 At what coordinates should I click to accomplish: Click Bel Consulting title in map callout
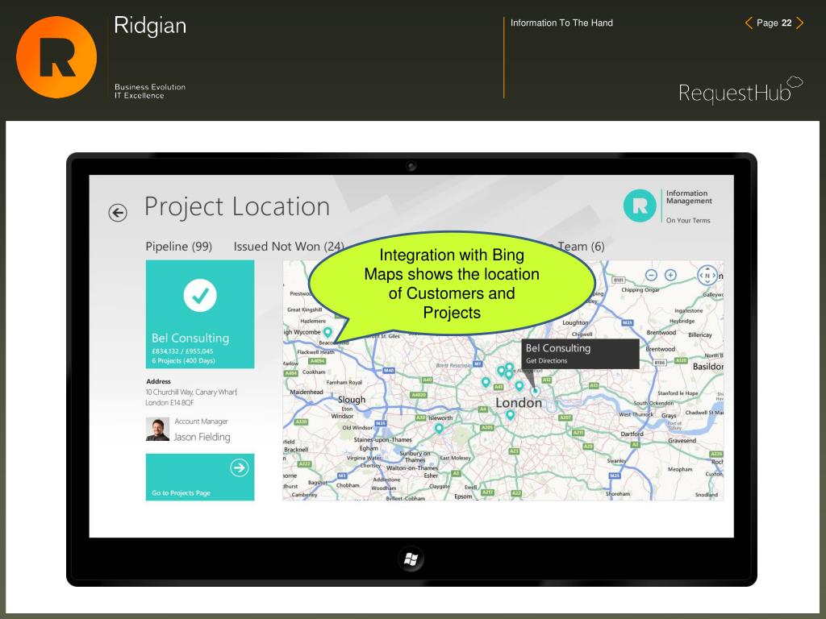click(558, 348)
